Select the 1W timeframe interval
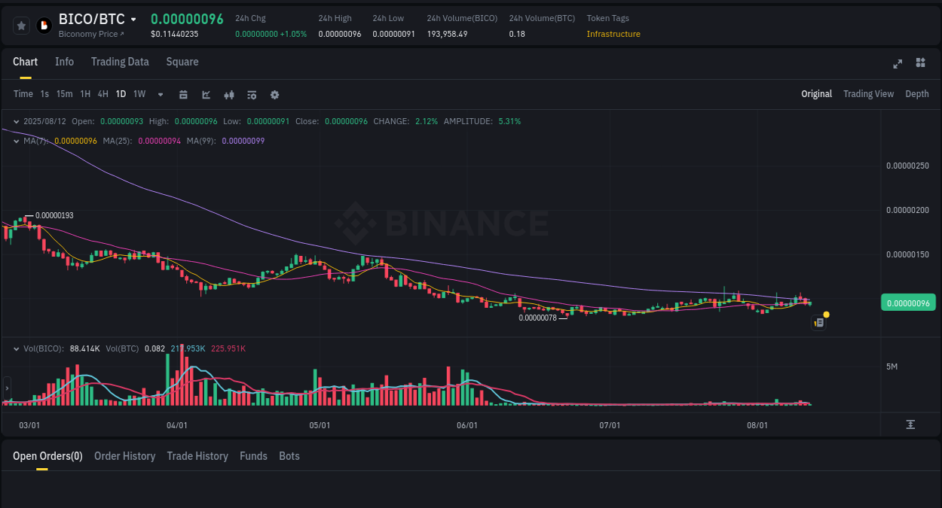Viewport: 942px width, 508px height. coord(139,94)
